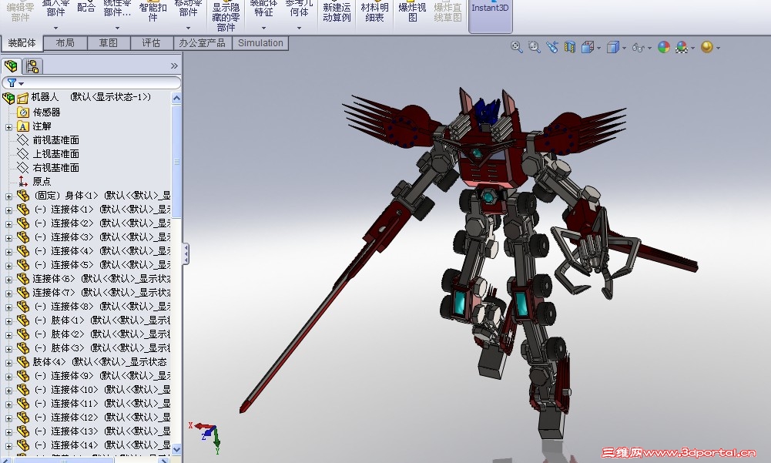The image size is (771, 463).
Task: Click the Display Style box icon
Action: [612, 47]
